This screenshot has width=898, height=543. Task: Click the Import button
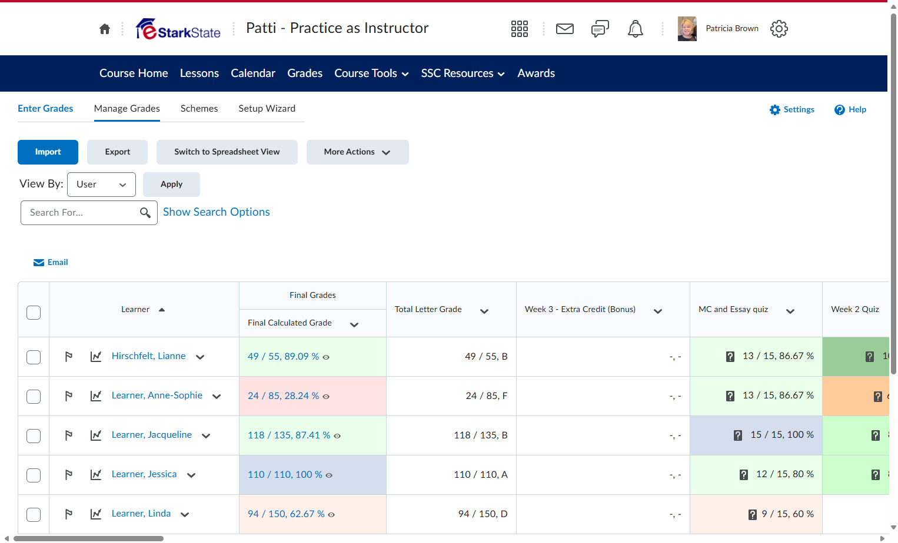point(48,152)
